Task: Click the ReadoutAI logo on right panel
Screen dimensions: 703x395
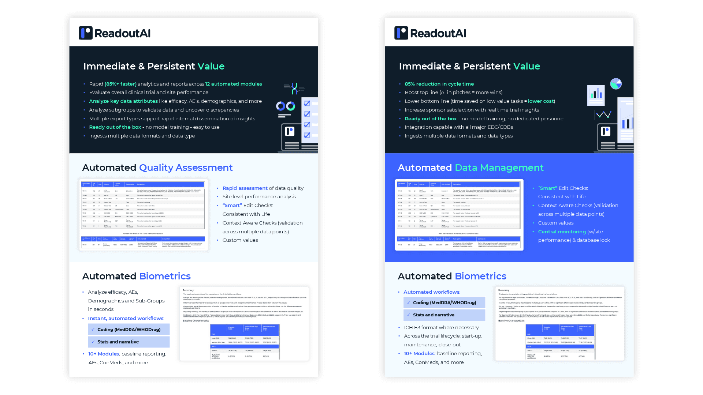Action: [431, 33]
